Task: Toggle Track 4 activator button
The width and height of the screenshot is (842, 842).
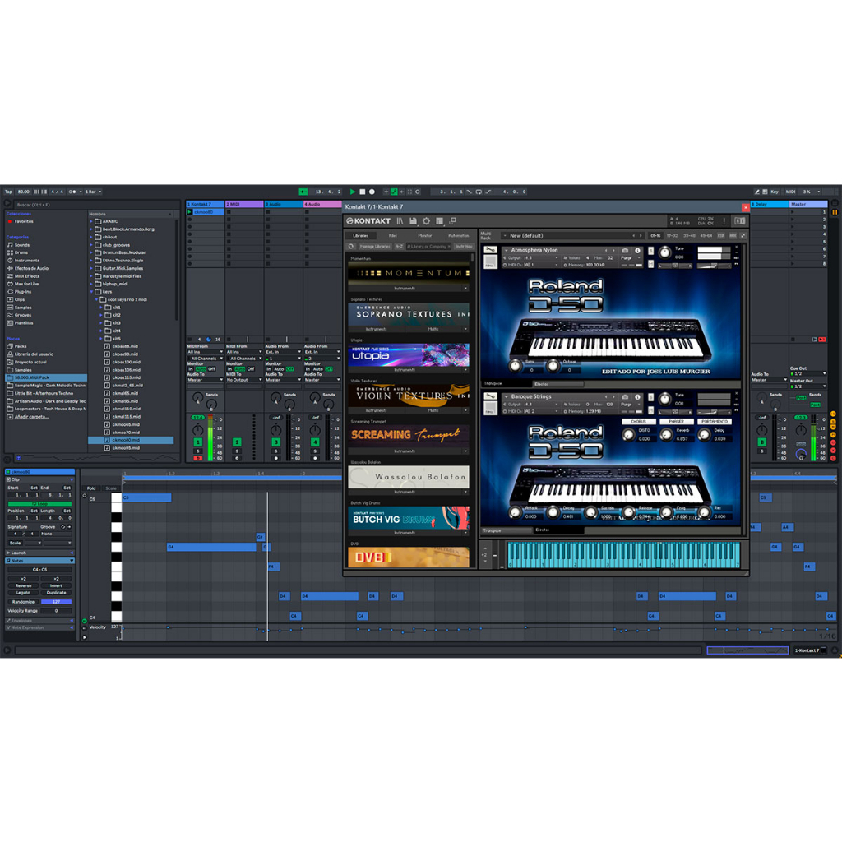Action: 315,442
